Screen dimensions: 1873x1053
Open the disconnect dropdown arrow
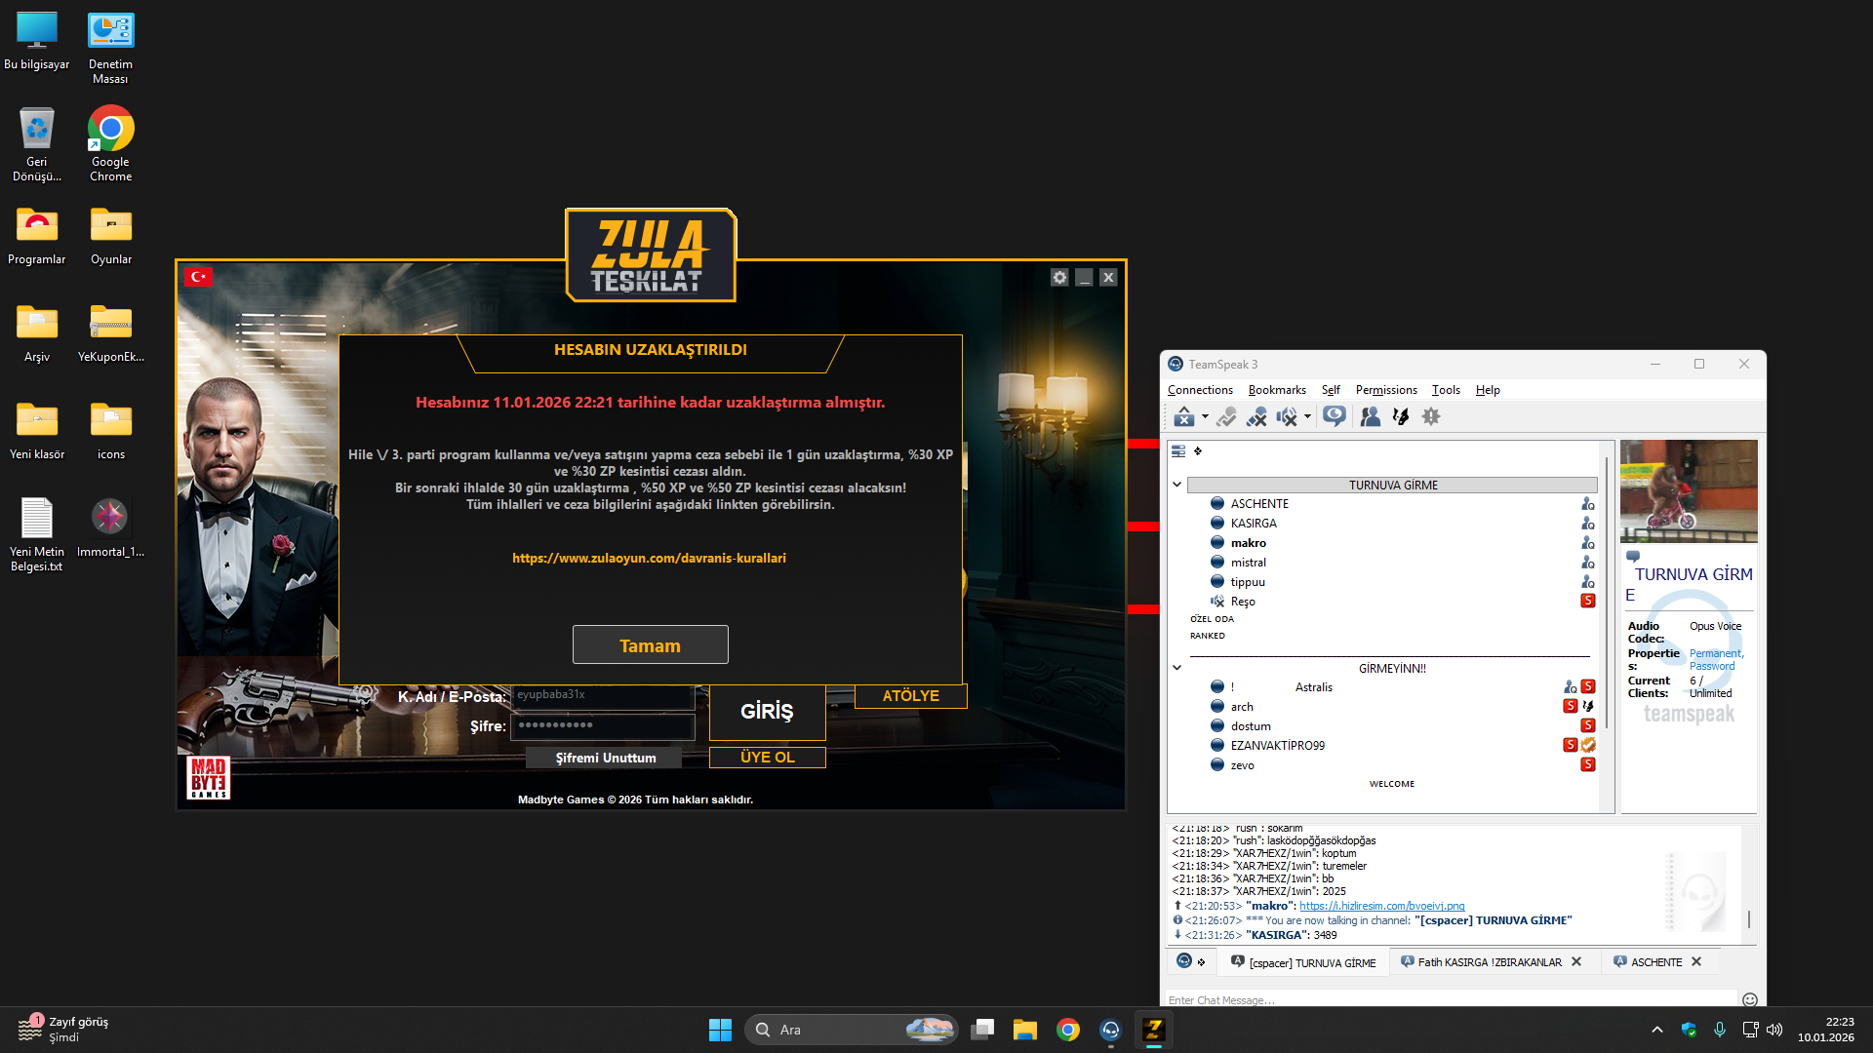pos(1205,417)
